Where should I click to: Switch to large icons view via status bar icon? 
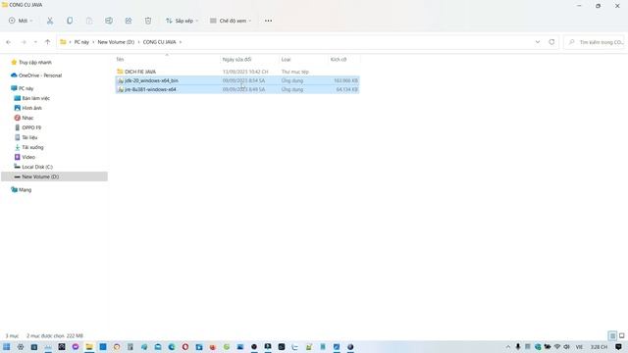click(x=621, y=335)
